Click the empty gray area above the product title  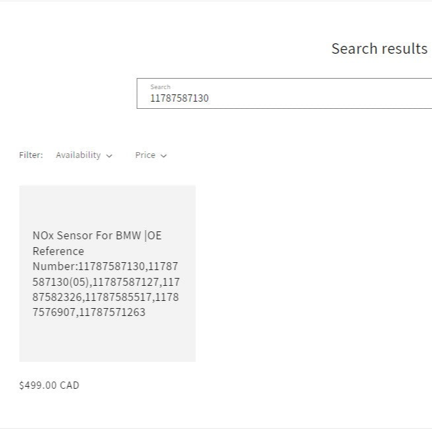(107, 205)
